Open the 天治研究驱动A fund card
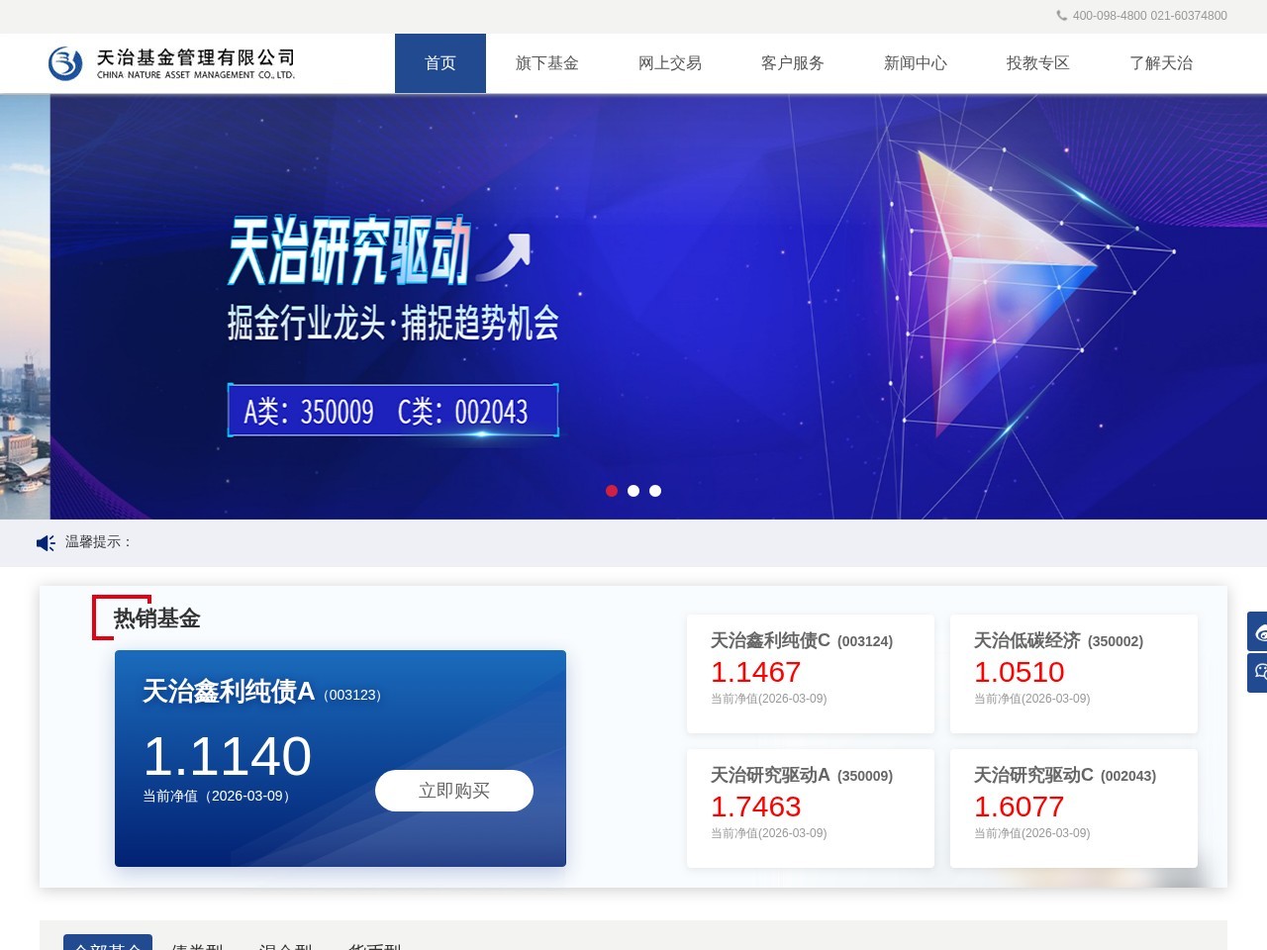1267x950 pixels. [811, 807]
